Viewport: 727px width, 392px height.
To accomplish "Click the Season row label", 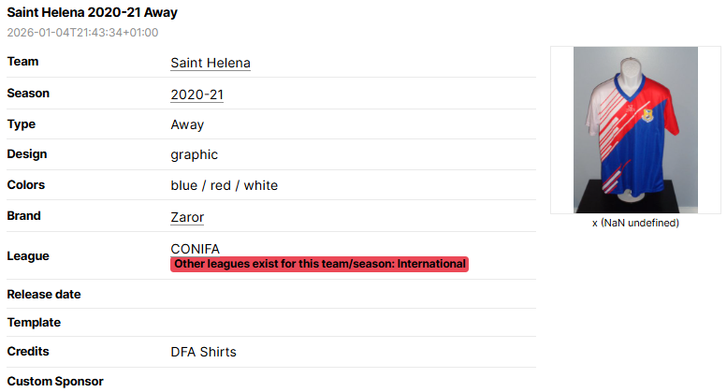I will 28,94.
